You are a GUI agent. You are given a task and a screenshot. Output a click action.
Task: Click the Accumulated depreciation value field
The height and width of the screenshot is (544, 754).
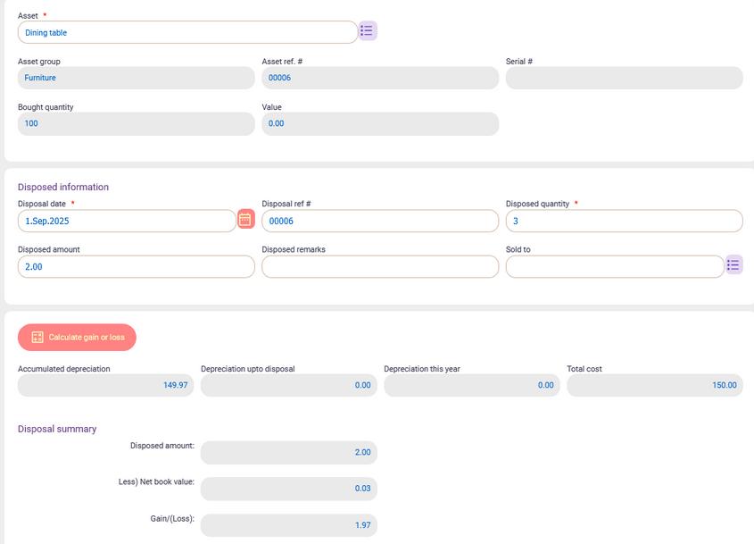pyautogui.click(x=105, y=385)
